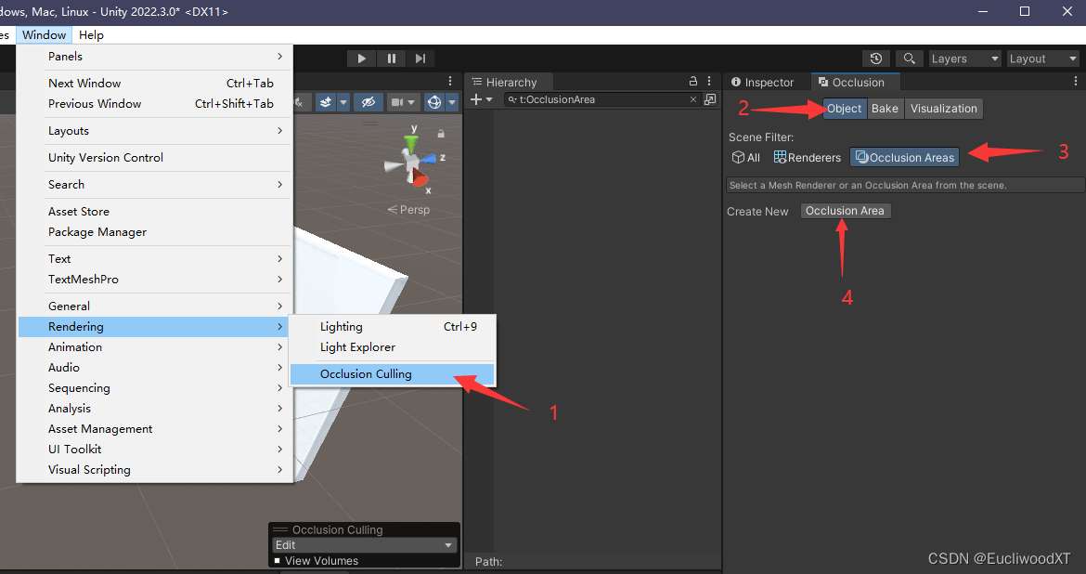Open the Scene view more-options kebab menu

click(x=450, y=81)
